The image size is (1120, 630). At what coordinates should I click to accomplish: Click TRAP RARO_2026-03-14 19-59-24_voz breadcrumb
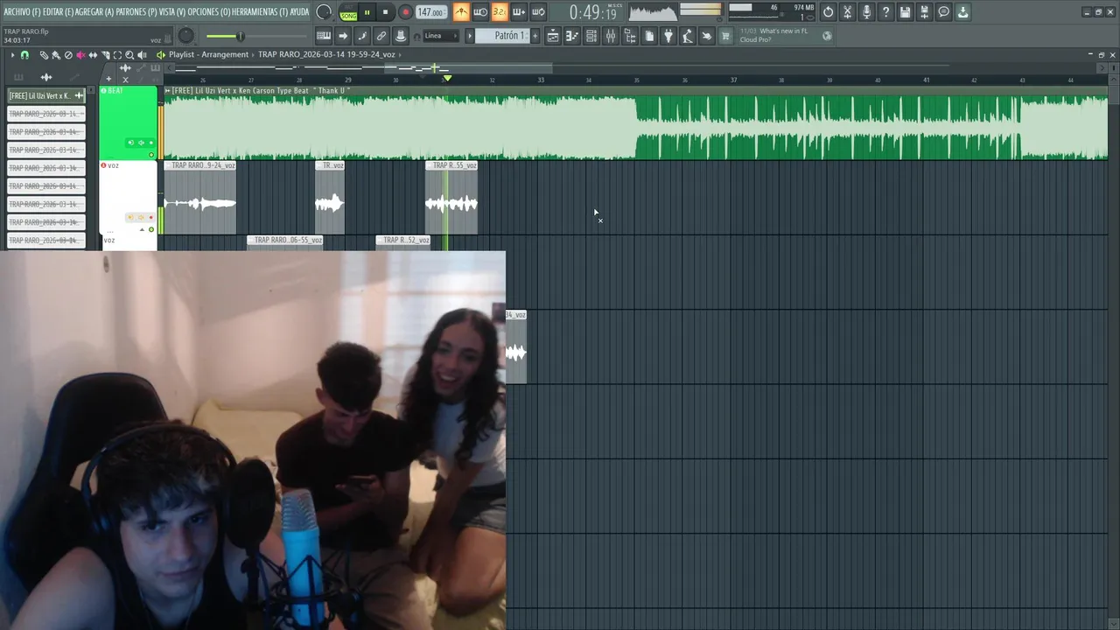pos(326,54)
